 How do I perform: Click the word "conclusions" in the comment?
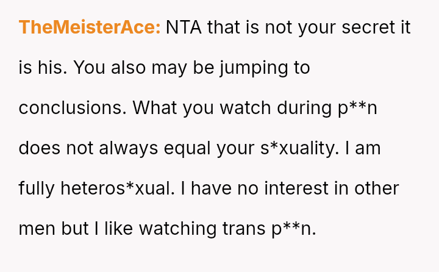coord(71,108)
